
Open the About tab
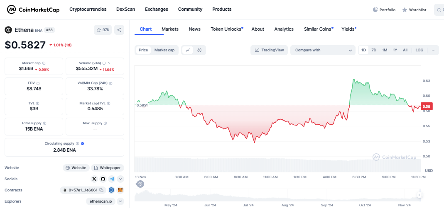258,29
